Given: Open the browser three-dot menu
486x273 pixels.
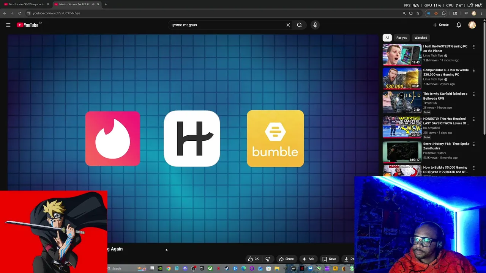Looking at the screenshot, I should click(481, 13).
